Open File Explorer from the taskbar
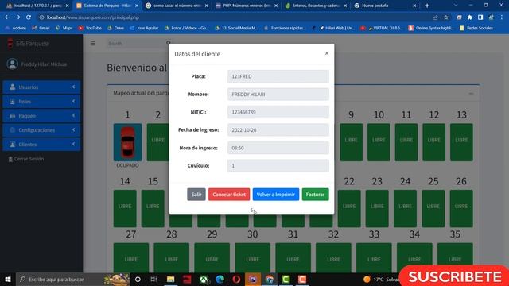The image size is (509, 286). click(x=170, y=279)
